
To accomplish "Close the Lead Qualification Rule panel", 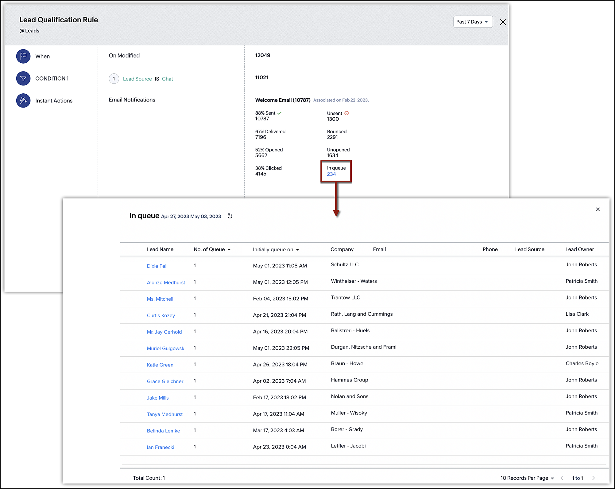I will (x=503, y=22).
